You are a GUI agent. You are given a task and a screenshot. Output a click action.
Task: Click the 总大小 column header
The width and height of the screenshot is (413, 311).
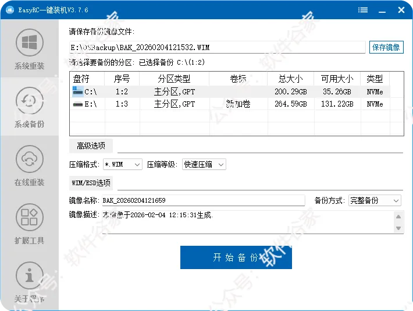290,79
